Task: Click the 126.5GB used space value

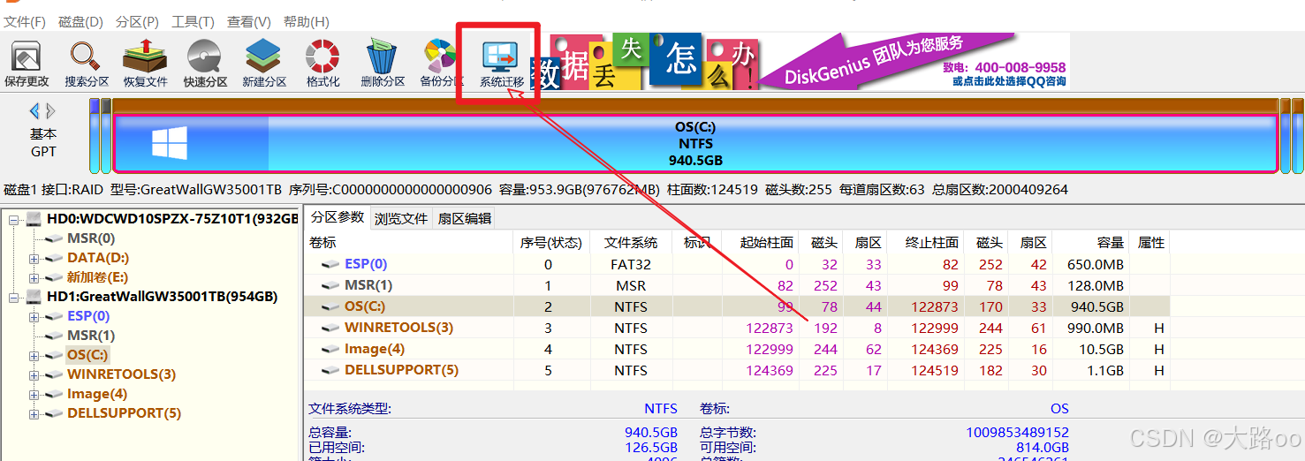Action: (x=650, y=448)
